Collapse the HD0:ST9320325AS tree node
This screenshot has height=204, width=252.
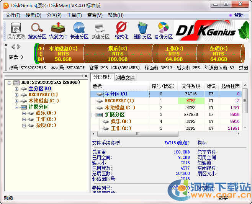9,83
